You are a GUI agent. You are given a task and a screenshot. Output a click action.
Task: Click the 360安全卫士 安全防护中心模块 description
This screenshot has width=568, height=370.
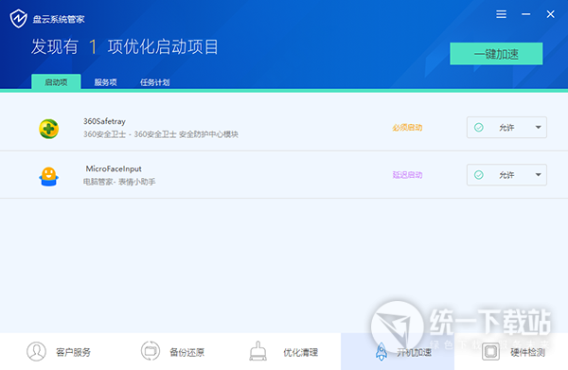[x=161, y=134]
